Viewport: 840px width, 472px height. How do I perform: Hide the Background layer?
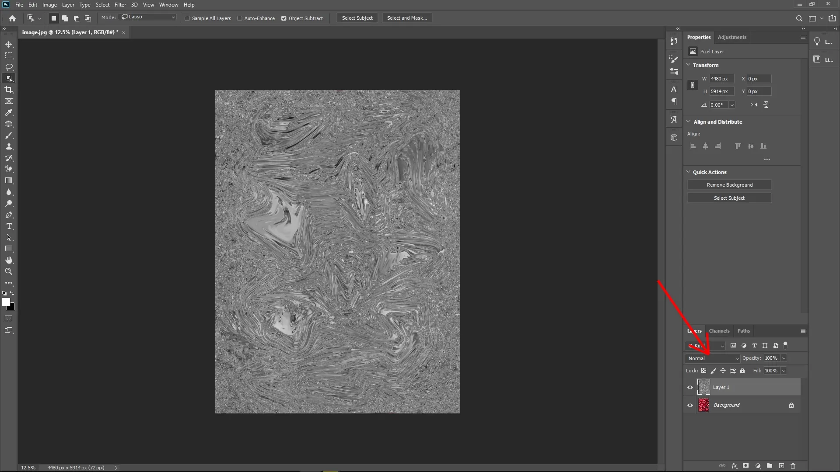[x=689, y=405]
